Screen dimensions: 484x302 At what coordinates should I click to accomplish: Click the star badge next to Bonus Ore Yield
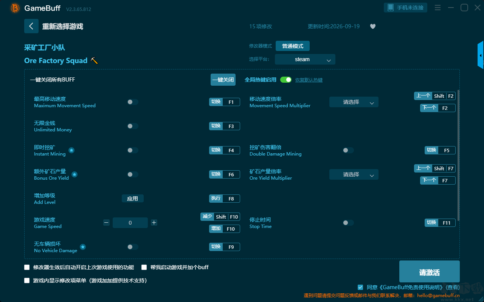(74, 174)
